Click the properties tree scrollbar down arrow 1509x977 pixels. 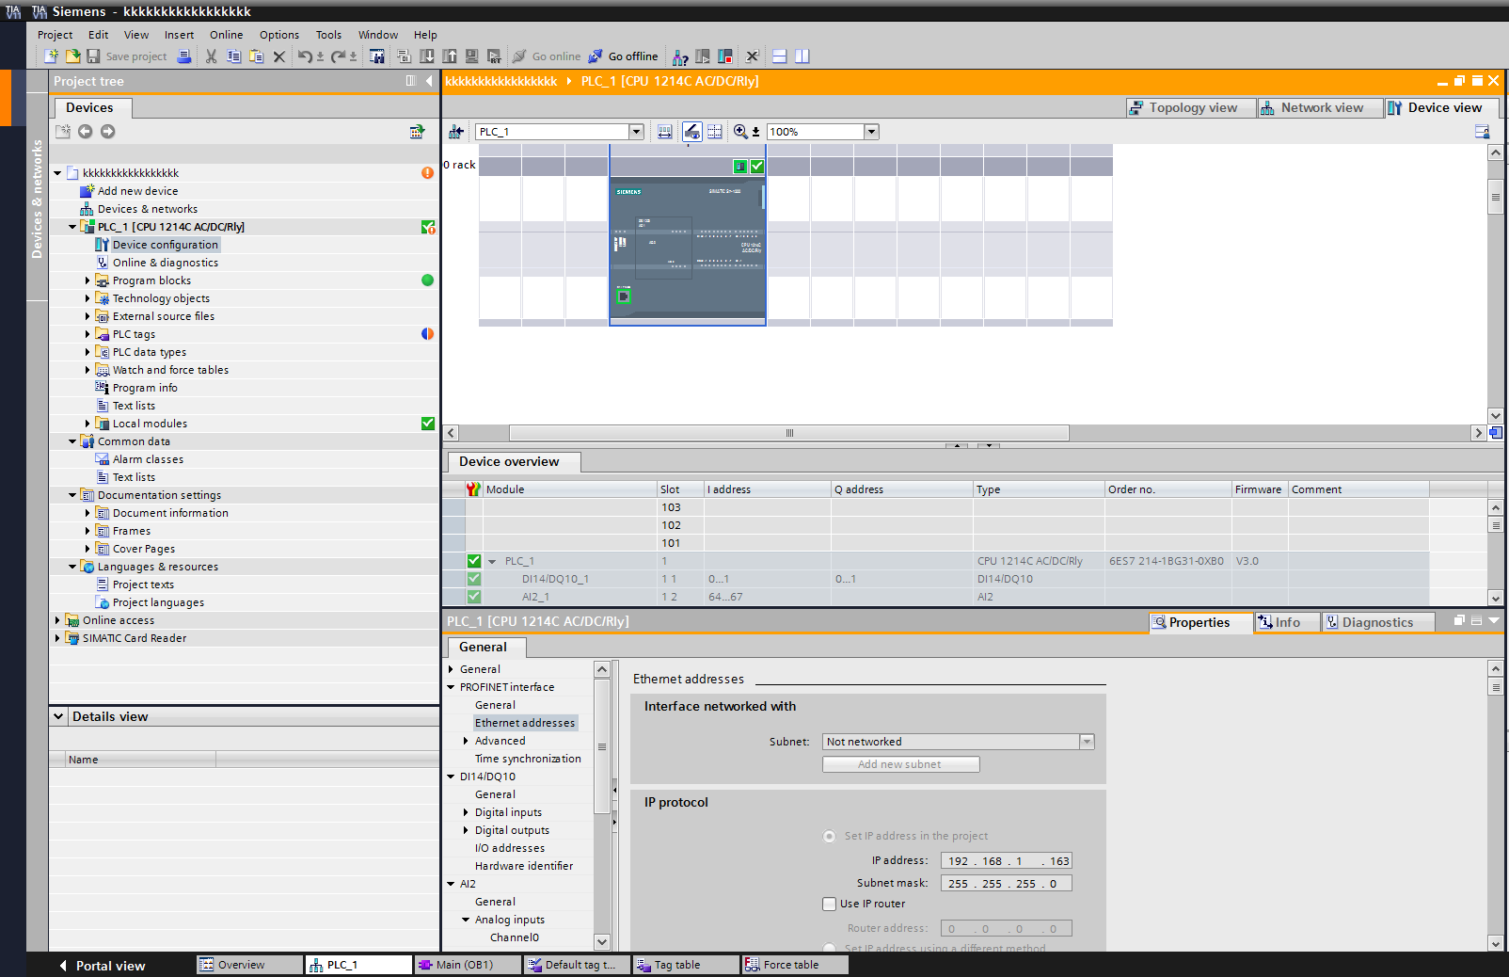(602, 941)
